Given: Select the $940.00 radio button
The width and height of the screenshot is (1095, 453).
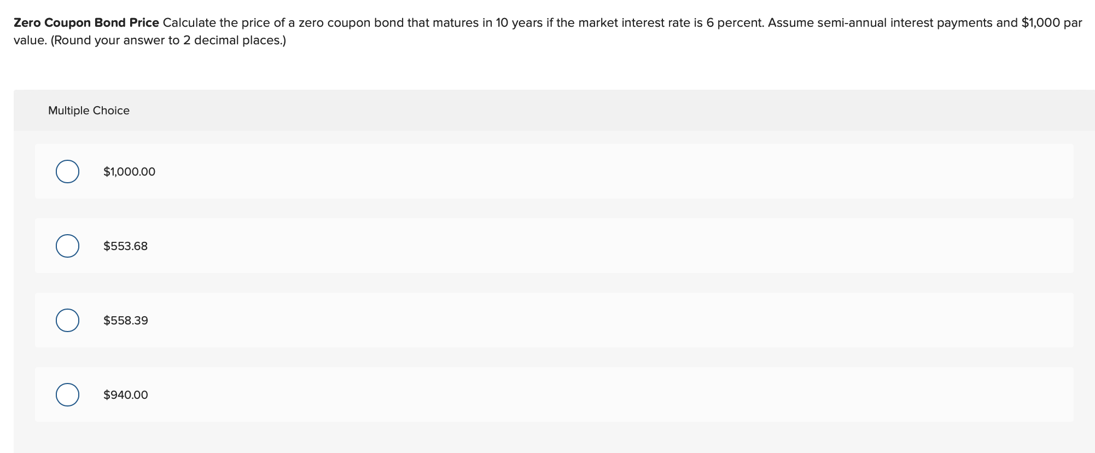Looking at the screenshot, I should coord(67,394).
